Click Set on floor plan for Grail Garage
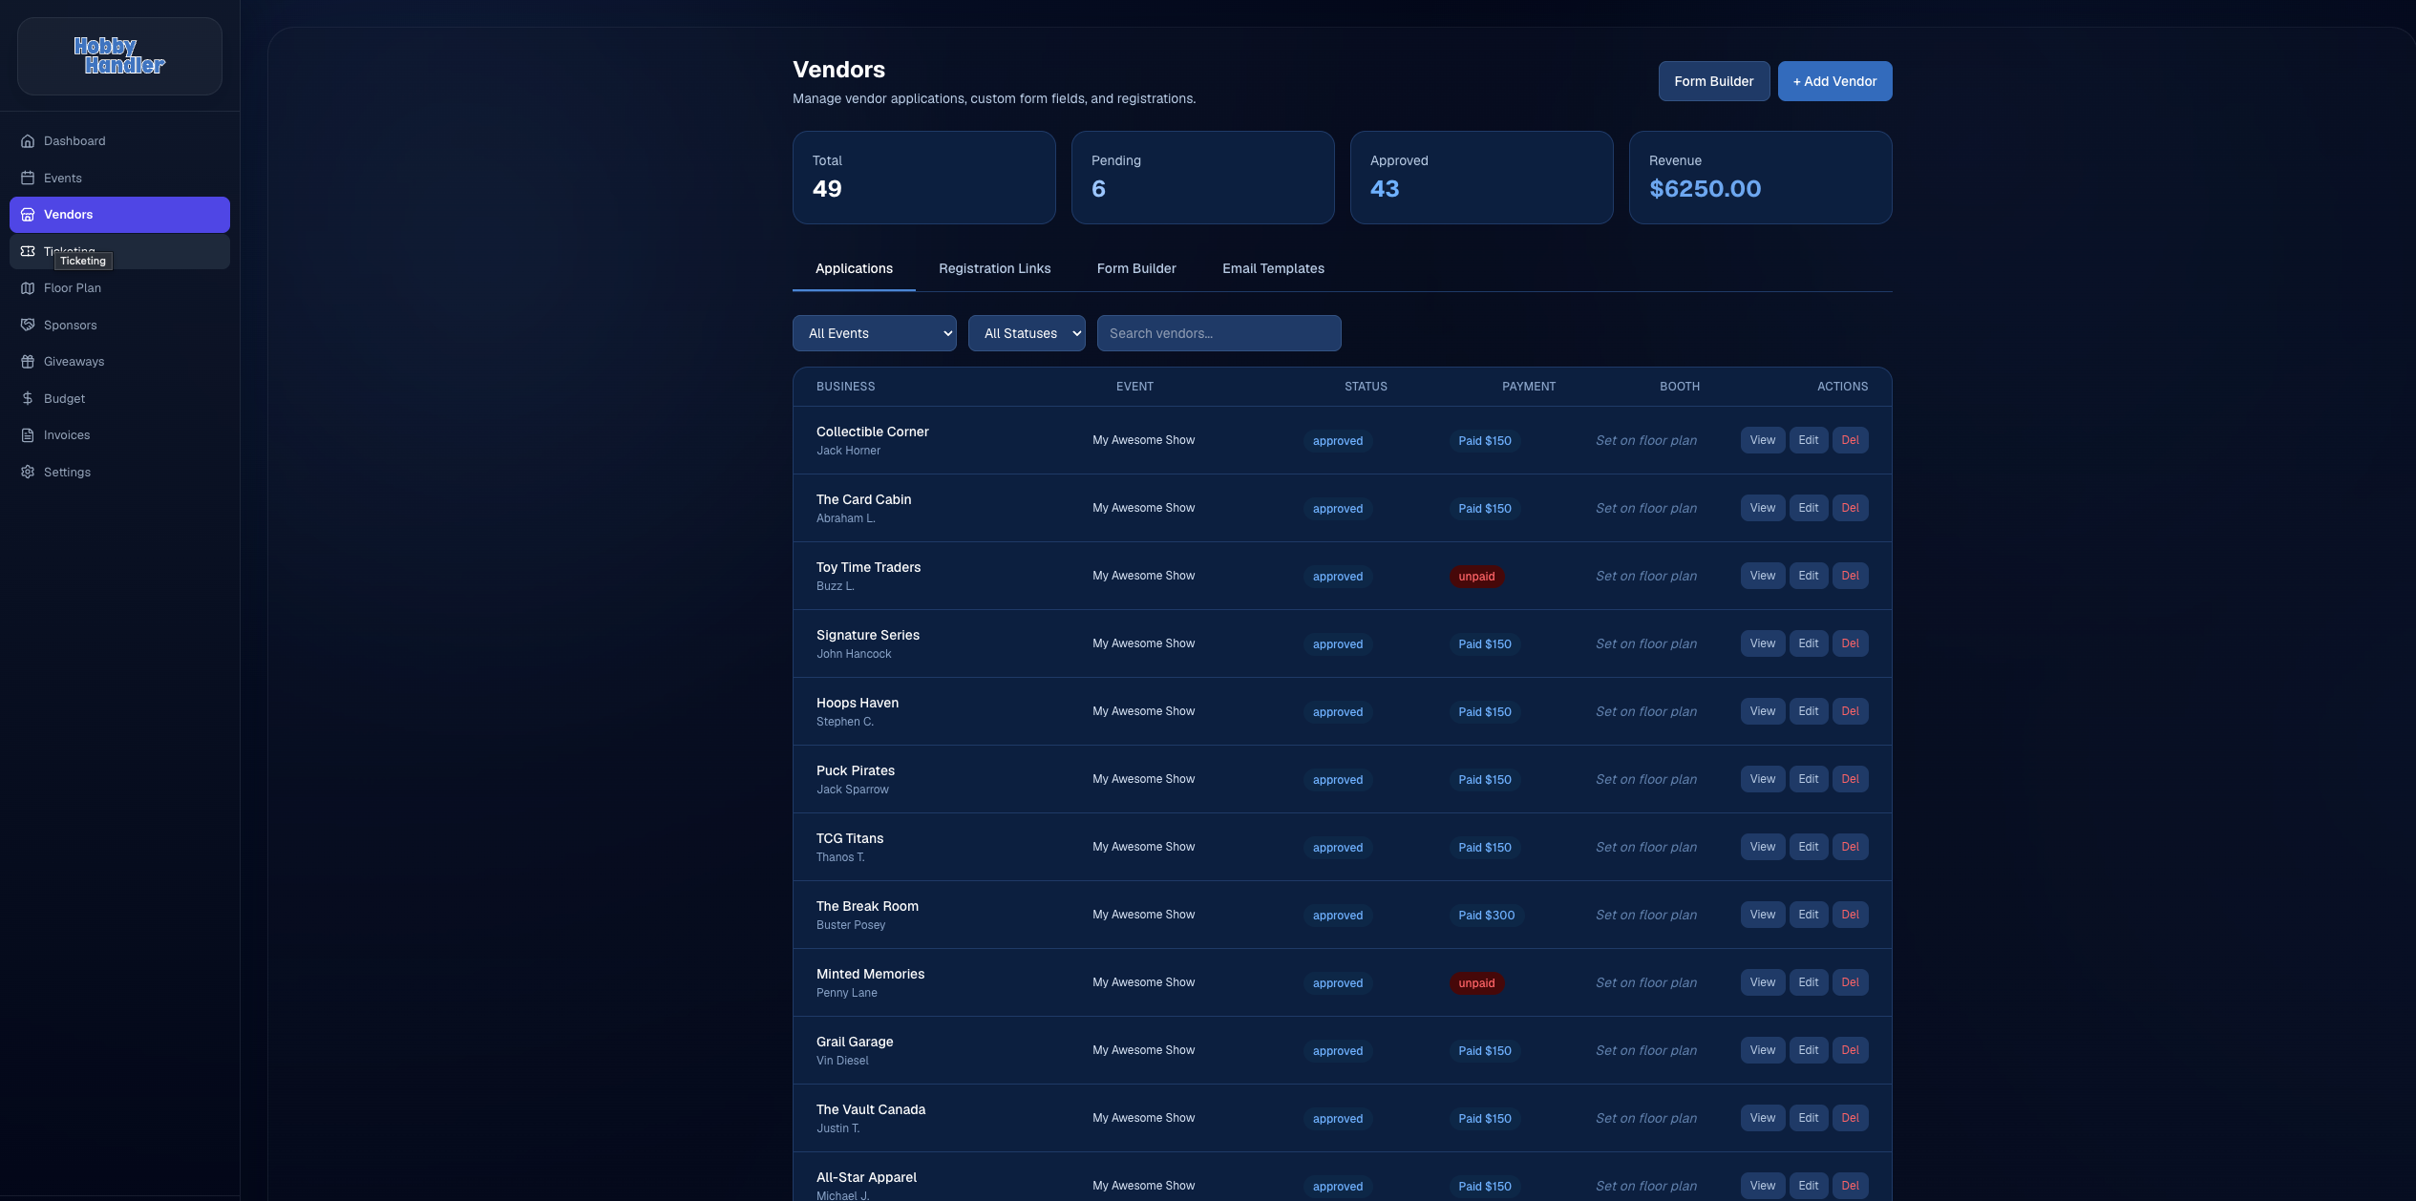Screen dimensions: 2416x1201 tap(1645, 1051)
